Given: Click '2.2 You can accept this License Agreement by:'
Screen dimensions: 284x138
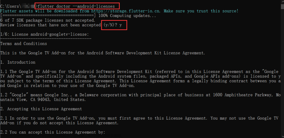Looking at the screenshot, I should pyautogui.click(x=53, y=132).
